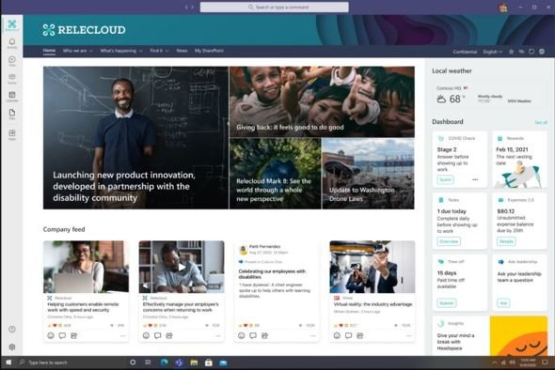Open the Files icon in the sidebar
This screenshot has height=370, width=555.
pos(12,114)
